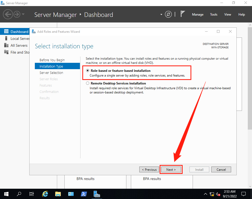Screen dimensions: 252x199
Task: Open Internet Explorer from taskbar
Action: point(45,194)
